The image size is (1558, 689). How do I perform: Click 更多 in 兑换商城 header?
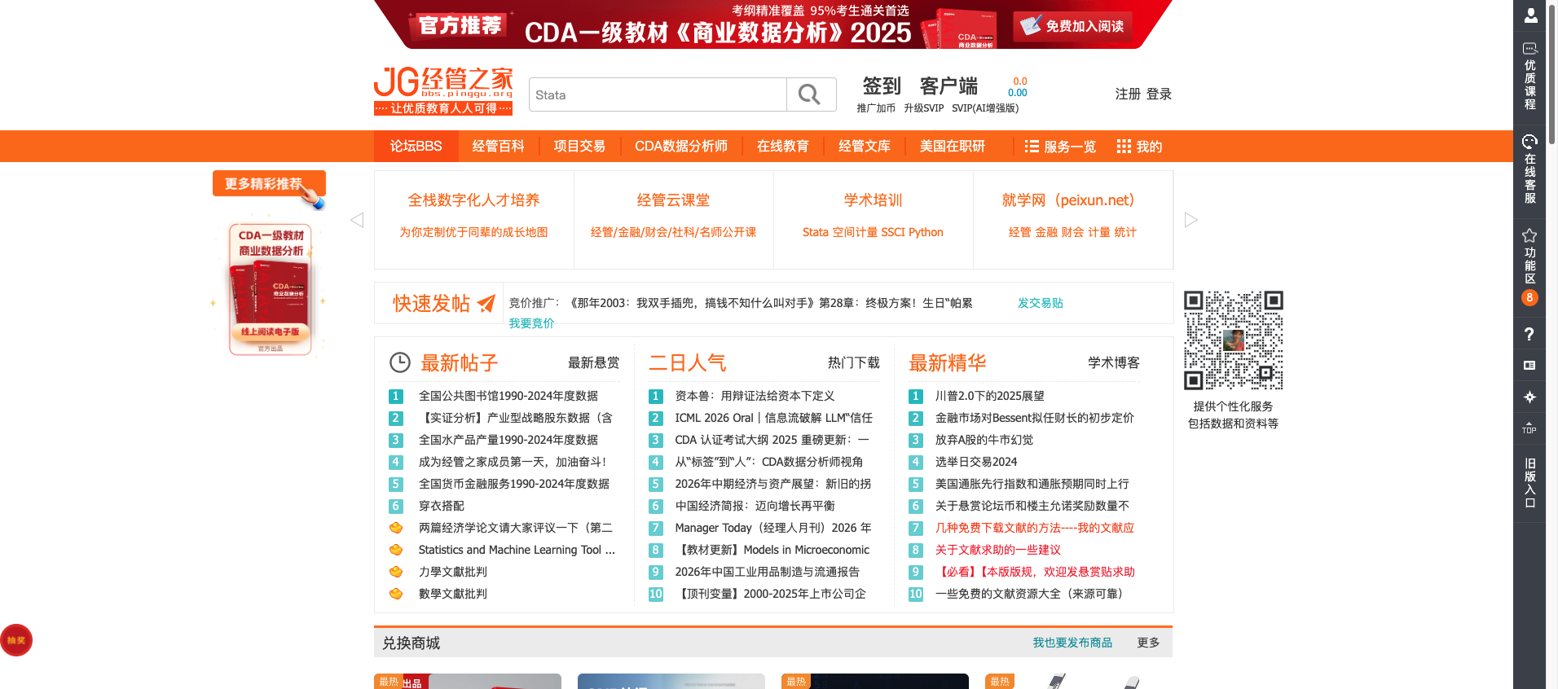click(1148, 643)
